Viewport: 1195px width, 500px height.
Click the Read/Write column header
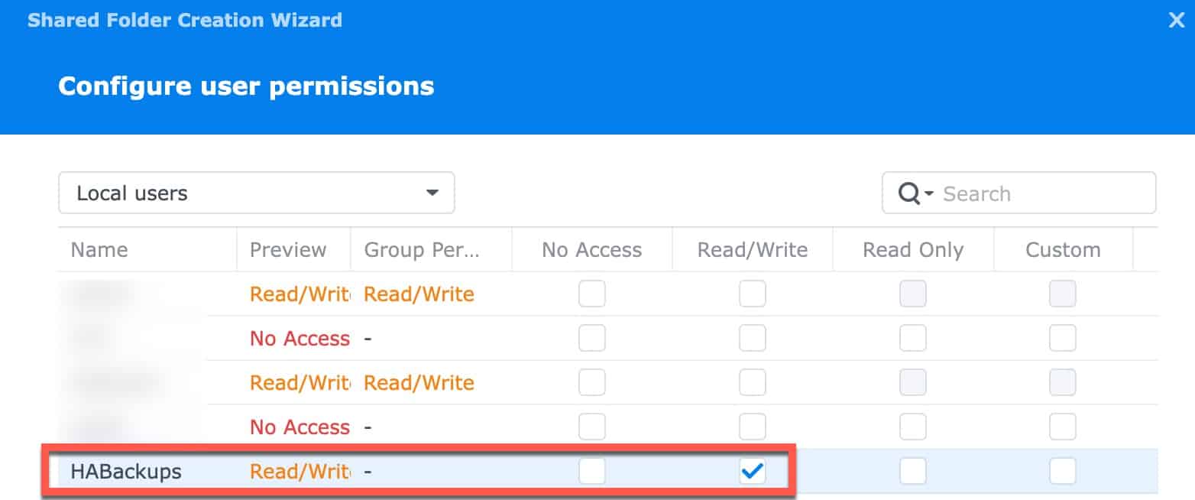click(753, 250)
